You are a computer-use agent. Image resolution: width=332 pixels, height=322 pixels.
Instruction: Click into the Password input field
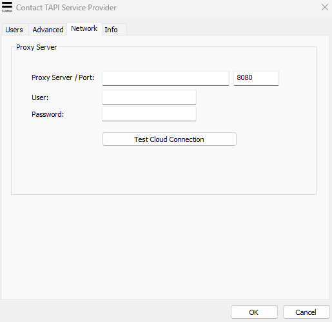[x=149, y=114]
